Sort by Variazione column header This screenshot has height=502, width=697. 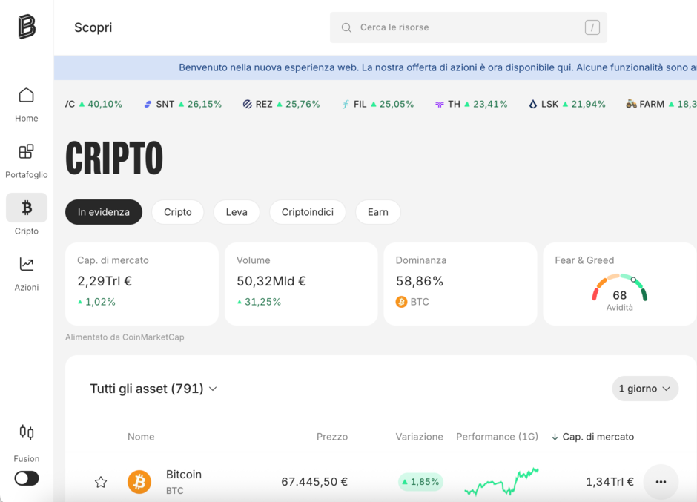pos(419,437)
